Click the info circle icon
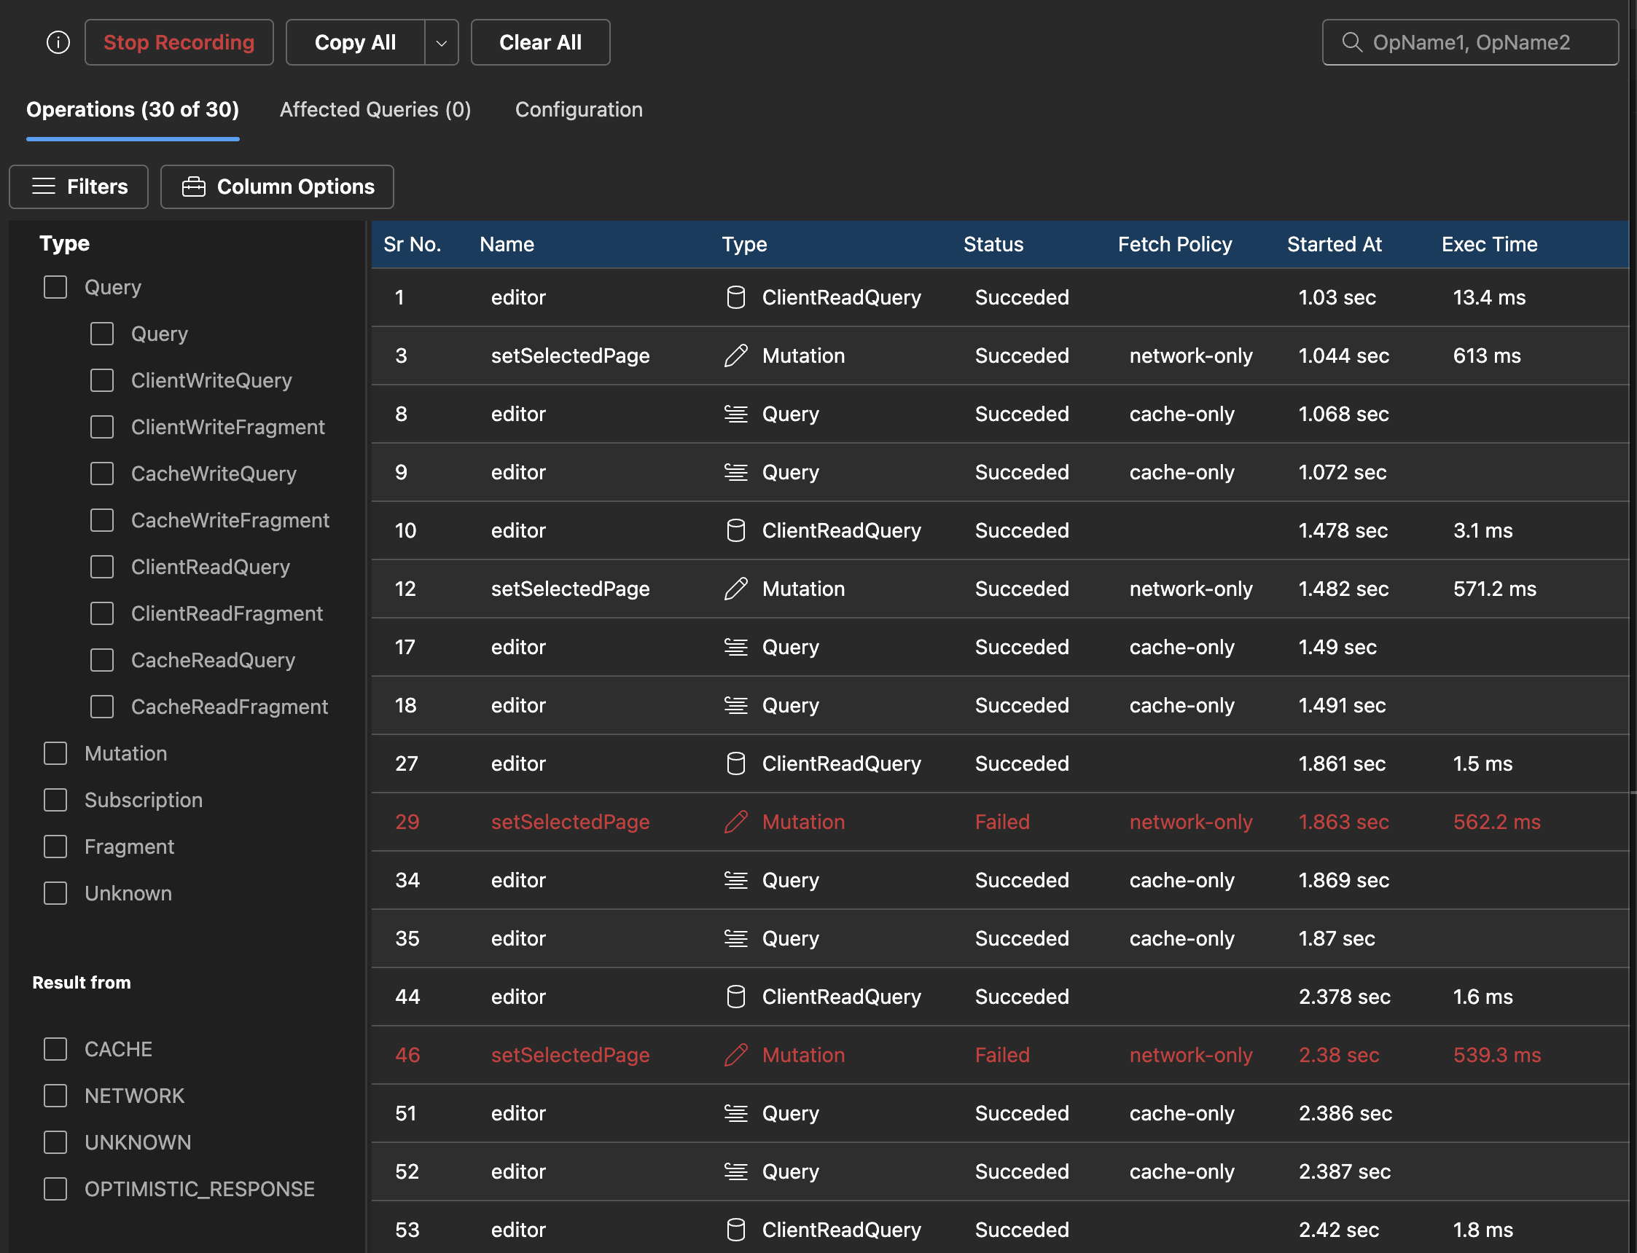This screenshot has width=1637, height=1253. coord(58,42)
